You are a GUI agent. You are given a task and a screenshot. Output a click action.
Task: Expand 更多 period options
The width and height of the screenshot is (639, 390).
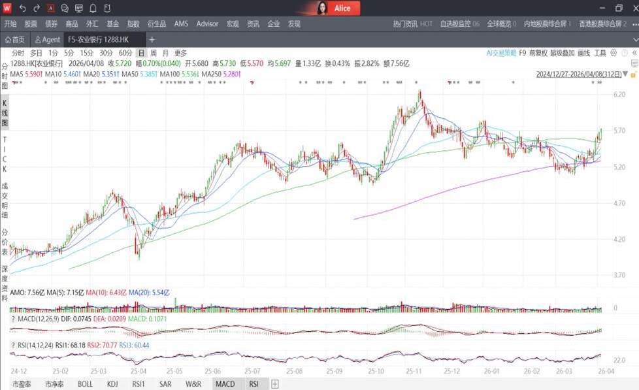pos(180,53)
